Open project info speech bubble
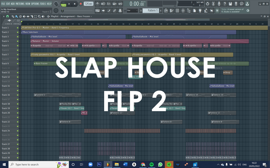The width and height of the screenshot is (270, 168). click(242, 3)
